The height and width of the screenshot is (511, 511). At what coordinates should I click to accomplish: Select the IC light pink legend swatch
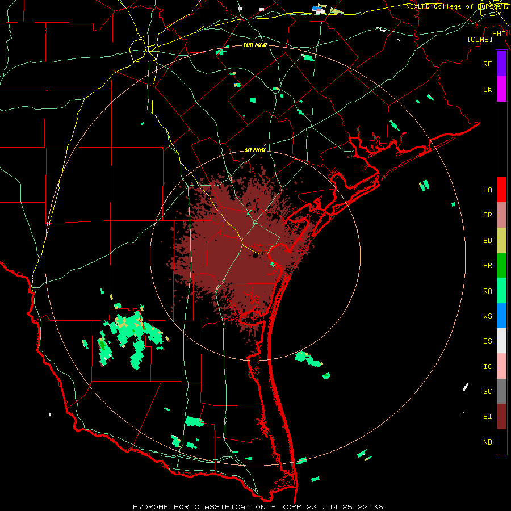tap(501, 366)
